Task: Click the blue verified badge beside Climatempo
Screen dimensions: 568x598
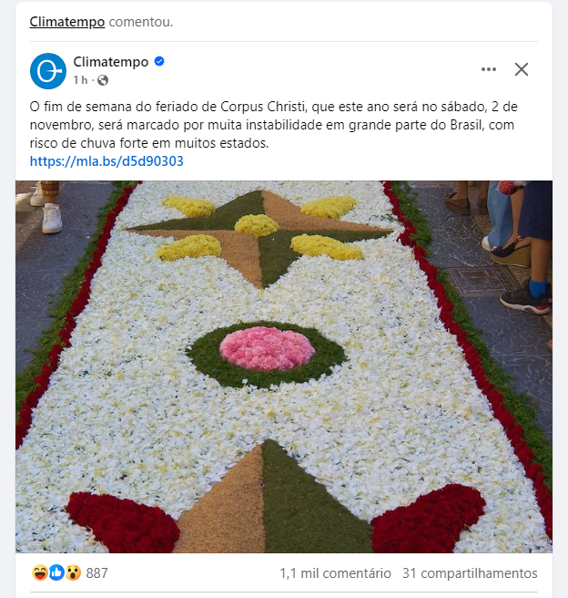Action: (x=159, y=61)
